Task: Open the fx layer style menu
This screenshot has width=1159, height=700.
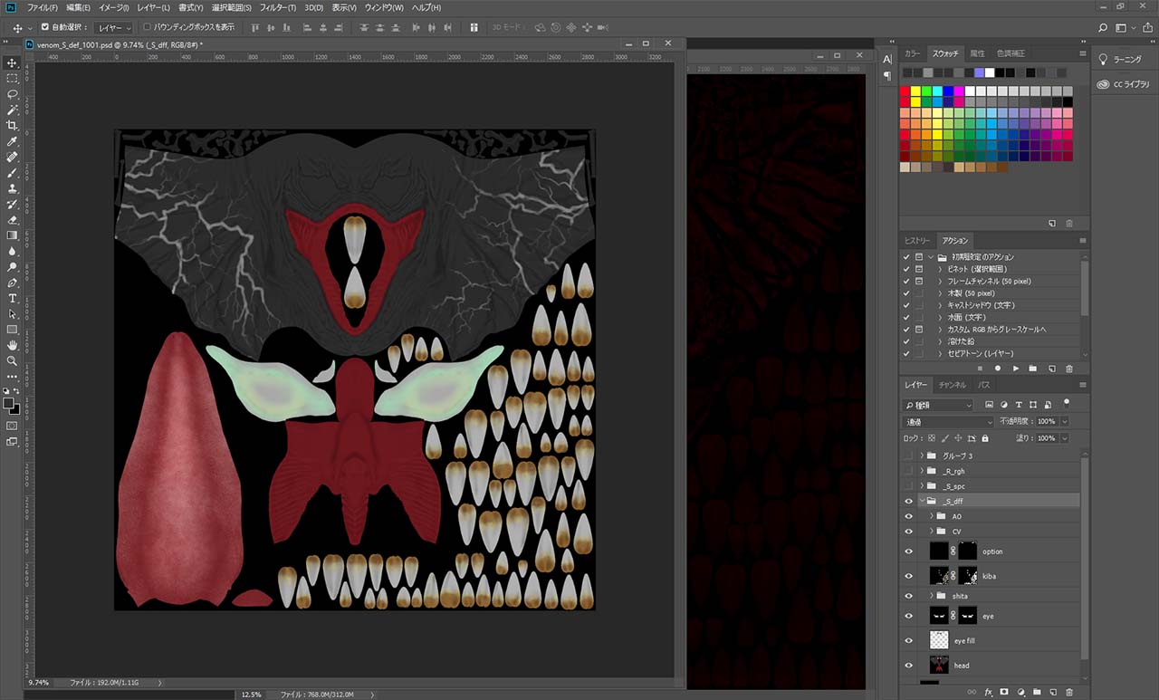Action: point(988,692)
